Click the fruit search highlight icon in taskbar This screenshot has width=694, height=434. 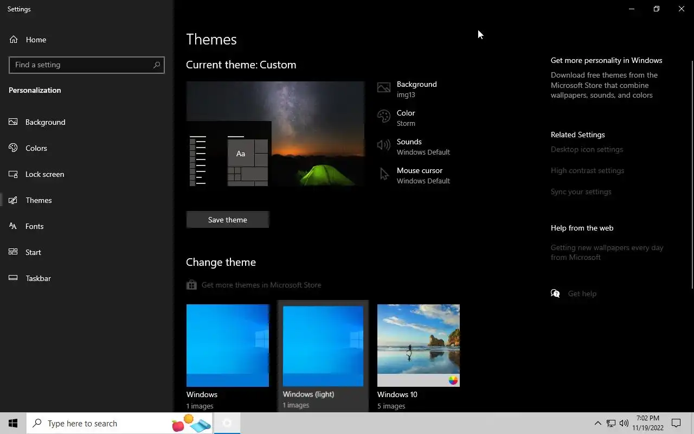coord(191,423)
